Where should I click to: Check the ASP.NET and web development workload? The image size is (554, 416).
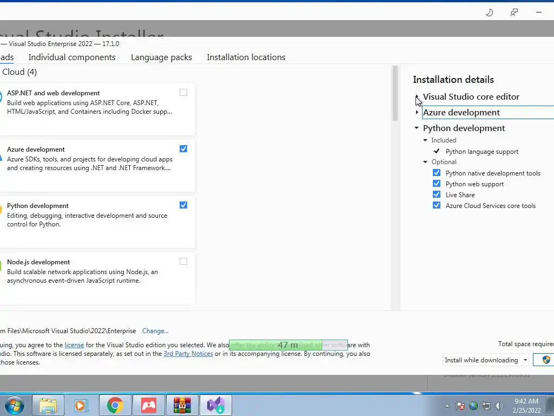[183, 92]
